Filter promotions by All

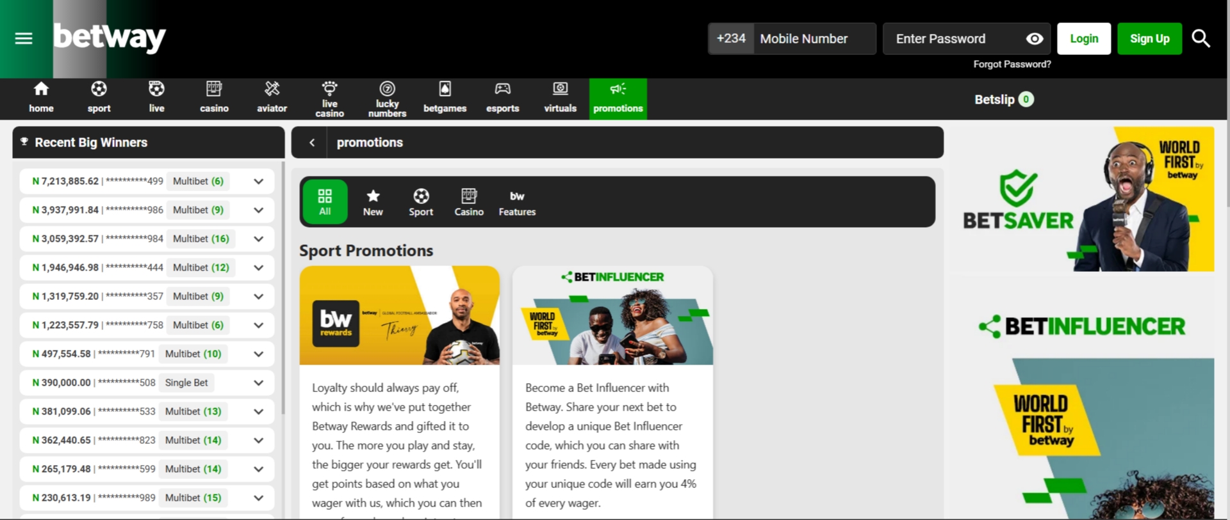coord(325,201)
